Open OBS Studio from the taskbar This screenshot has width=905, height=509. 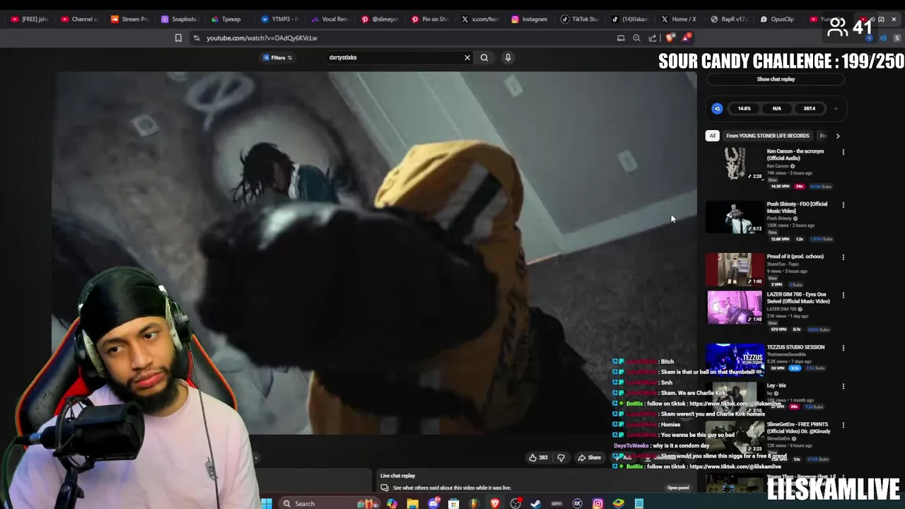516,503
